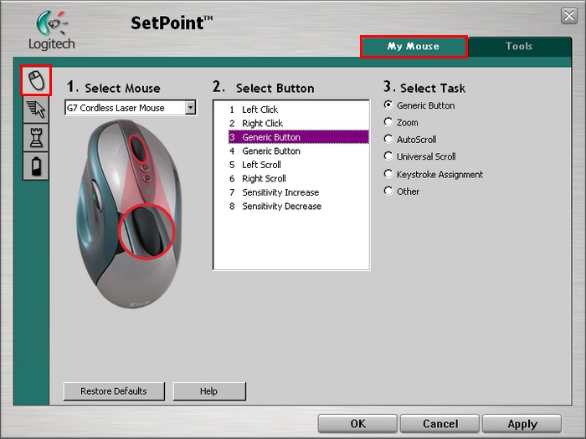Select button 8 Sensitivity Decrease
586x439 pixels.
(298, 206)
